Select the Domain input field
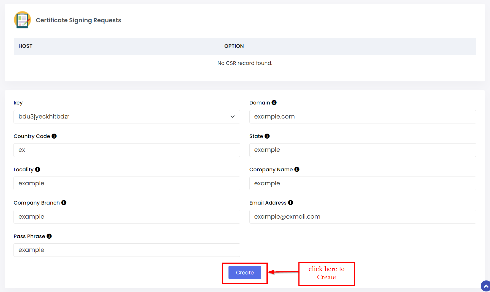490x292 pixels. (x=362, y=117)
